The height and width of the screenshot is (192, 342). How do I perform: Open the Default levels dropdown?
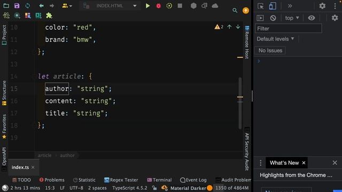pyautogui.click(x=276, y=39)
